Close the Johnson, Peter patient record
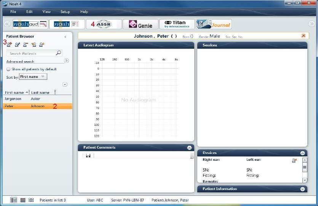Screen dimensions: 318x206 pyautogui.click(x=304, y=36)
